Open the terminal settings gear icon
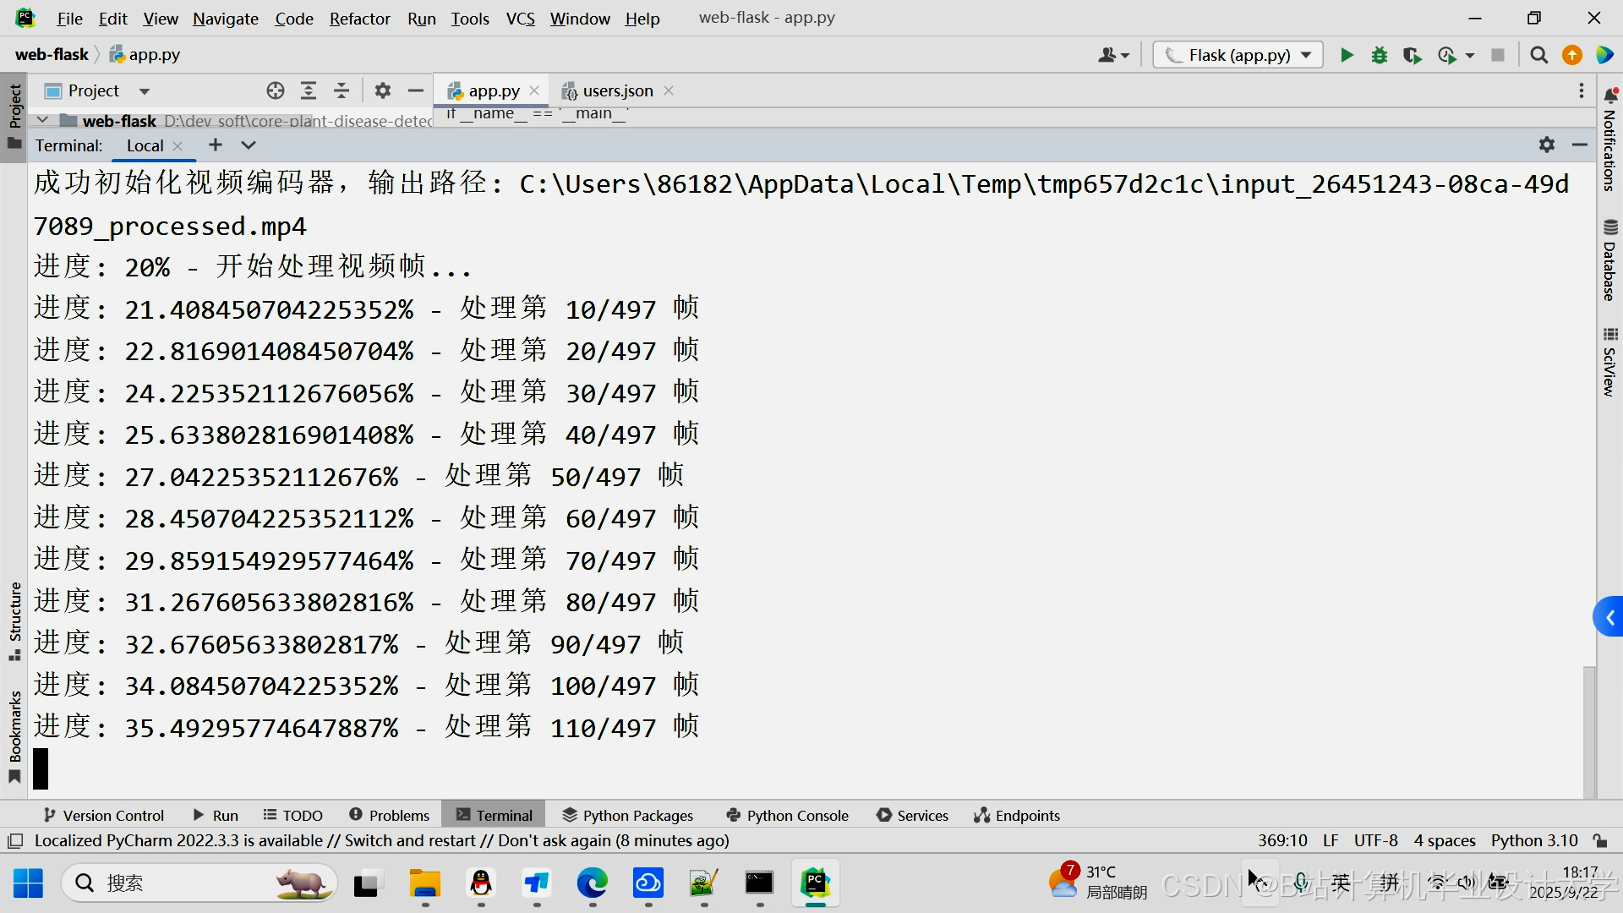The width and height of the screenshot is (1623, 913). [1546, 145]
